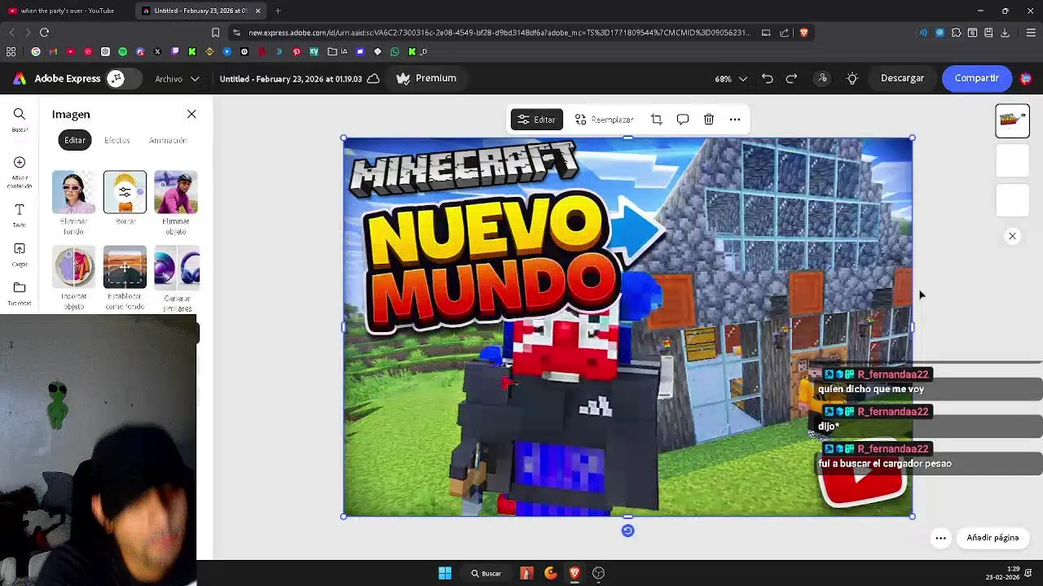Choose the Borrar eraser option
Image resolution: width=1043 pixels, height=586 pixels.
pyautogui.click(x=125, y=198)
